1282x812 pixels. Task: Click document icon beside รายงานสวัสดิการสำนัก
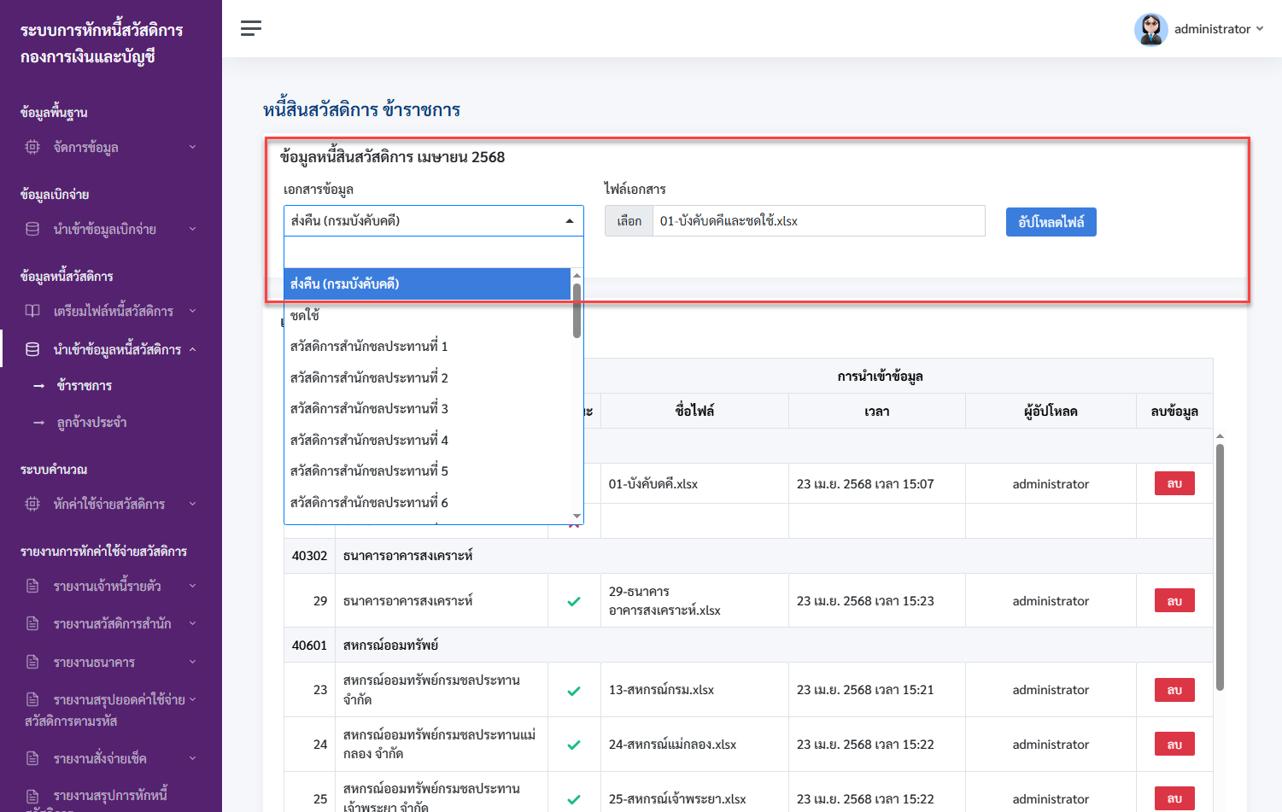pos(32,623)
